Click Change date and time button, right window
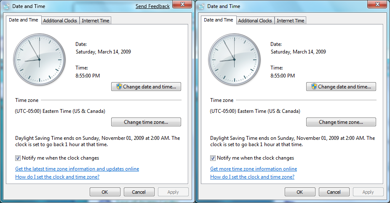 341,87
